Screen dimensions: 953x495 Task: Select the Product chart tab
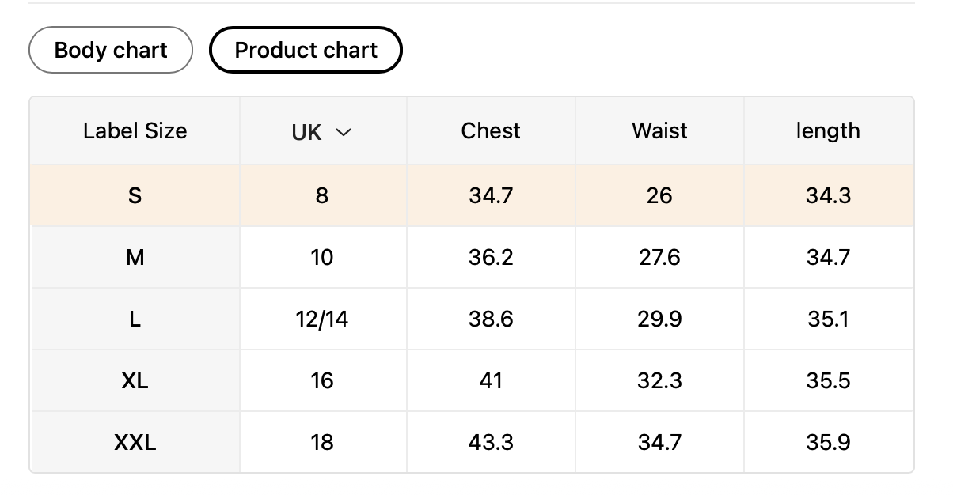pyautogui.click(x=306, y=51)
